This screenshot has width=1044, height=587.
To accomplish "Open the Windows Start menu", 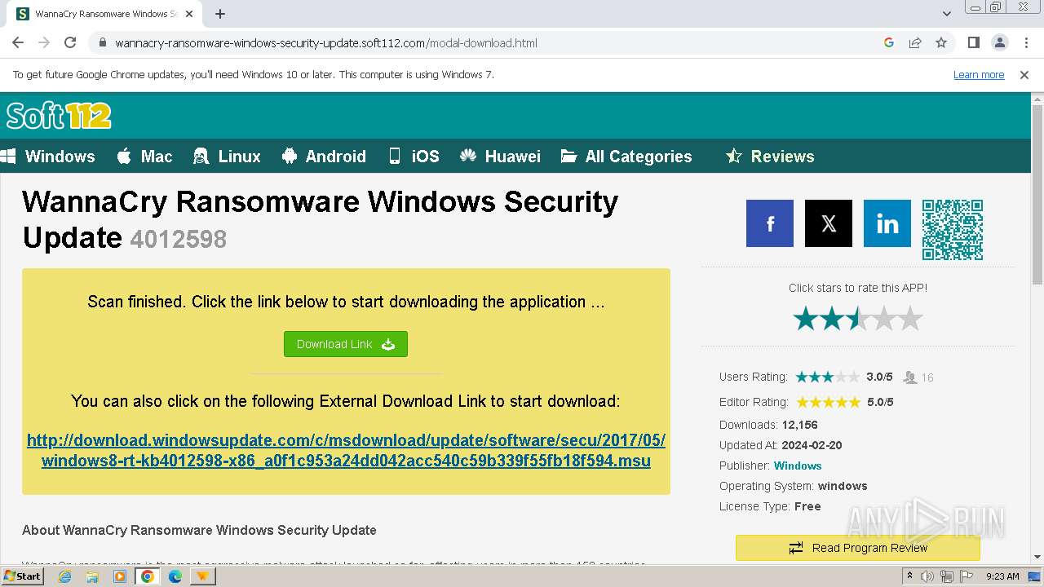I will click(x=23, y=576).
